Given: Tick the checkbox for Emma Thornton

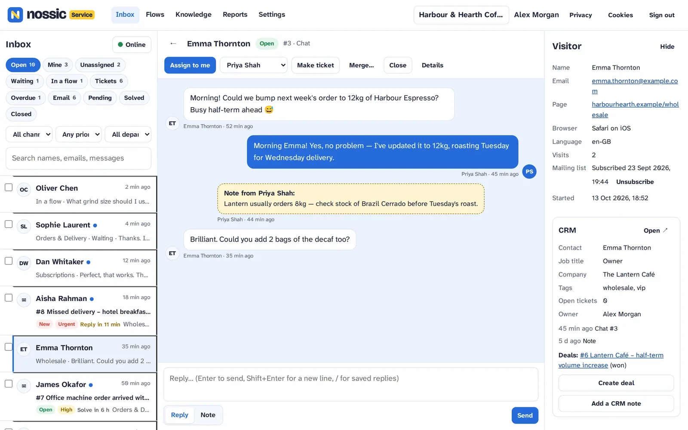Looking at the screenshot, I should click(9, 347).
